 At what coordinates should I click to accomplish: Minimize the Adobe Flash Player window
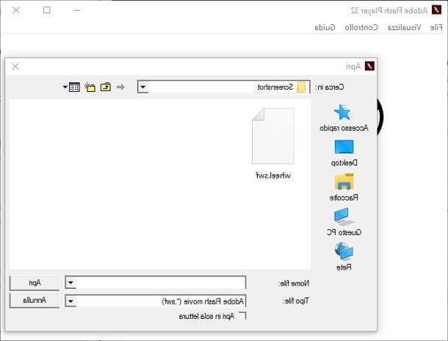tap(77, 10)
